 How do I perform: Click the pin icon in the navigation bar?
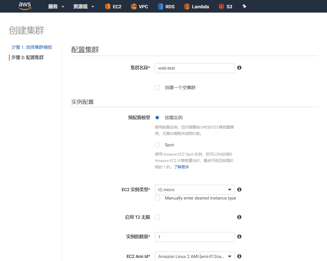pyautogui.click(x=244, y=6)
